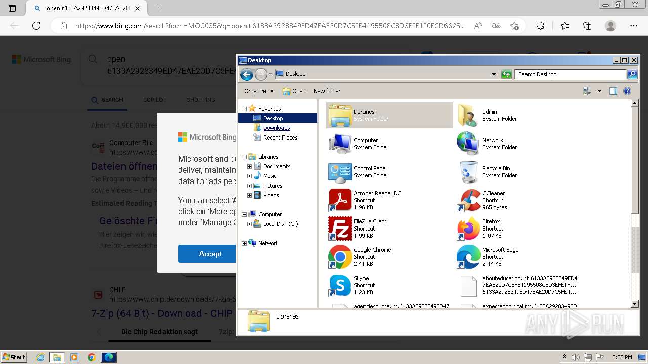Collapse the Libraries tree node
The width and height of the screenshot is (648, 364).
244,157
